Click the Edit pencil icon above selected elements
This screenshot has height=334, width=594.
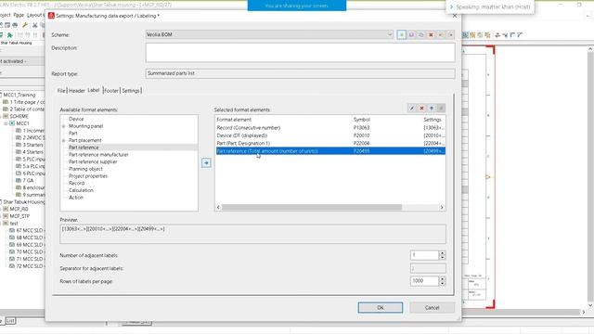[x=412, y=109]
